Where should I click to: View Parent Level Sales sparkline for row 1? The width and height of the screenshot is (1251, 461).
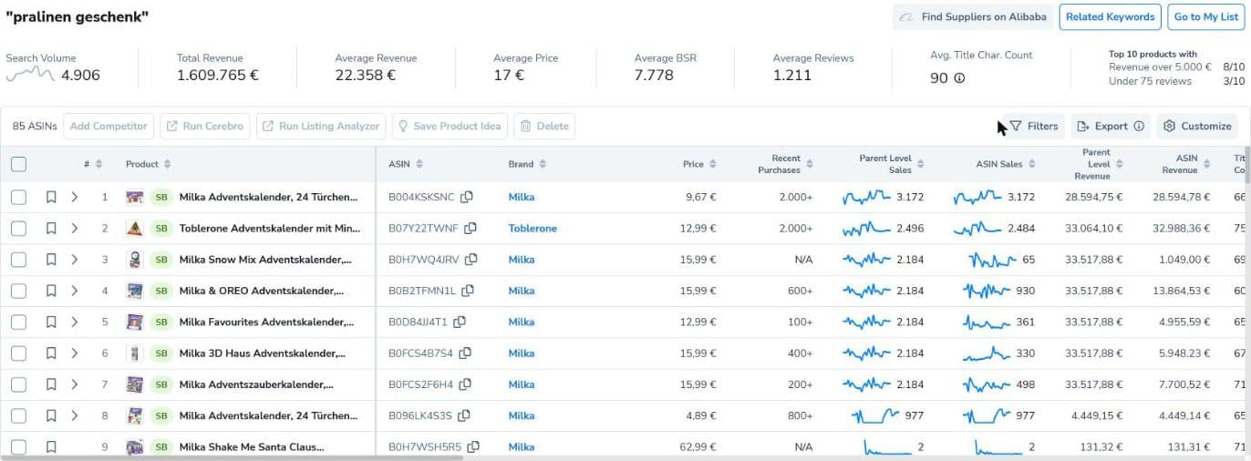click(x=866, y=196)
